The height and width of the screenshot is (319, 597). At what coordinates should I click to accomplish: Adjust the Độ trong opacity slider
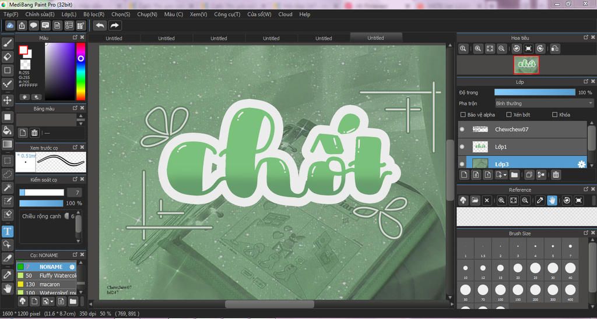[535, 93]
